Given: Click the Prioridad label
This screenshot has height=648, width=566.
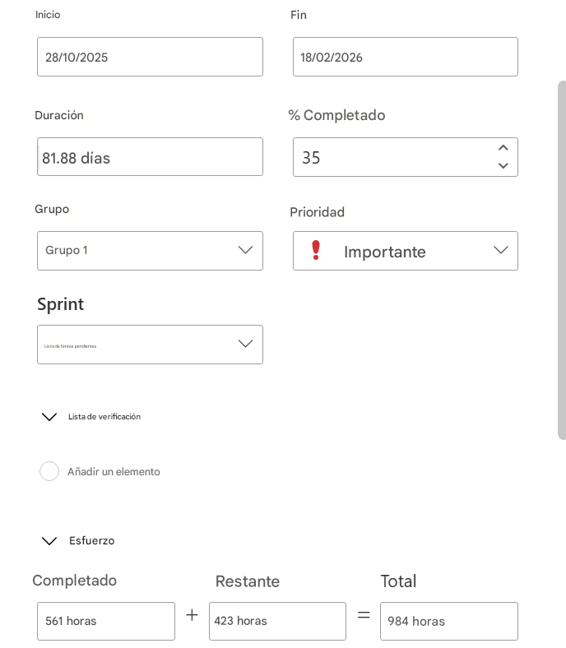Looking at the screenshot, I should (317, 212).
